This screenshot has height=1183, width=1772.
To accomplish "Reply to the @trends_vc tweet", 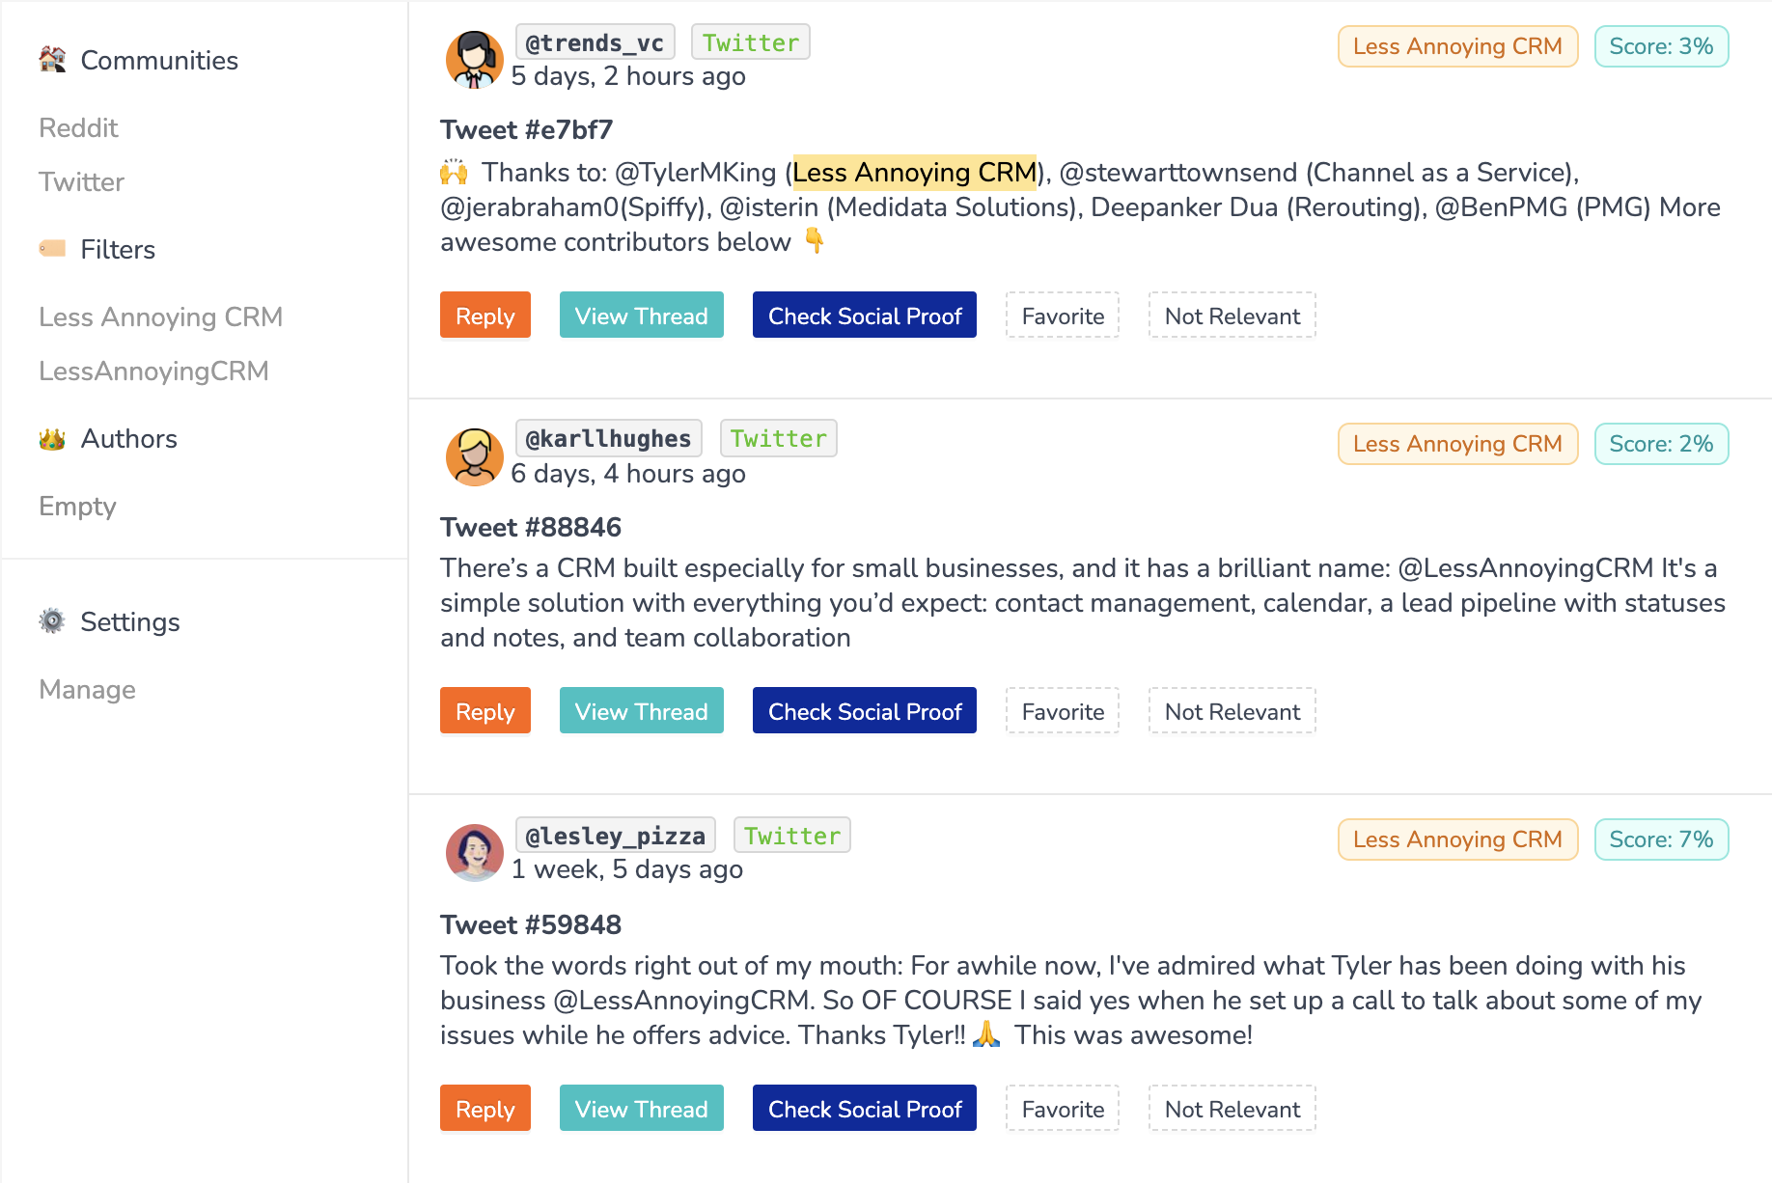I will pos(485,316).
